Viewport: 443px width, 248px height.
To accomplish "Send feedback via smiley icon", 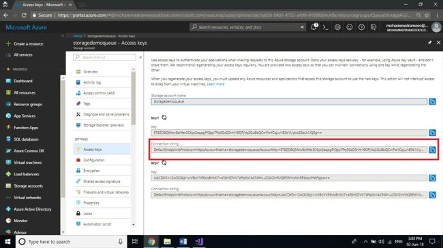I will 350,27.
